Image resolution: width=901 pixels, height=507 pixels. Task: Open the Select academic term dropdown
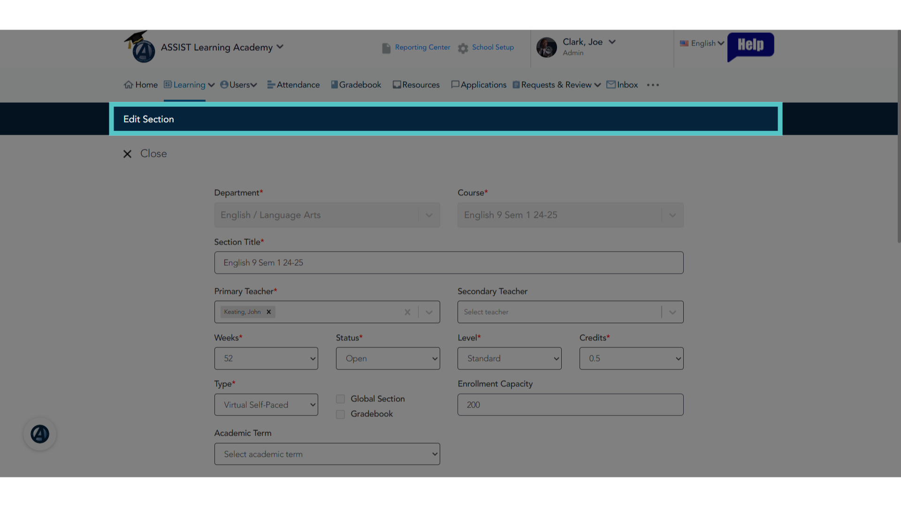click(x=327, y=454)
